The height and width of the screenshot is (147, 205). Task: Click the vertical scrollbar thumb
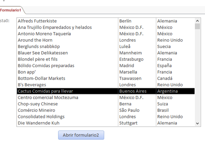pyautogui.click(x=197, y=27)
